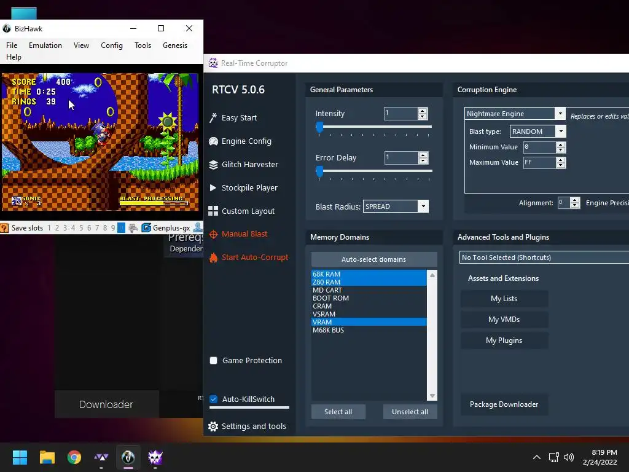Click the user profile icon in BizHawk status bar
Viewport: 629px width, 472px height.
pos(198,227)
